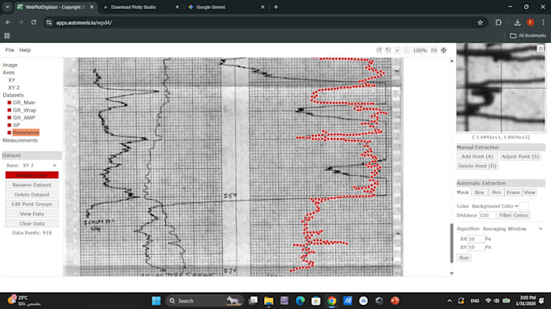Click Edit Point Groups button
This screenshot has width=551, height=309.
(x=32, y=204)
